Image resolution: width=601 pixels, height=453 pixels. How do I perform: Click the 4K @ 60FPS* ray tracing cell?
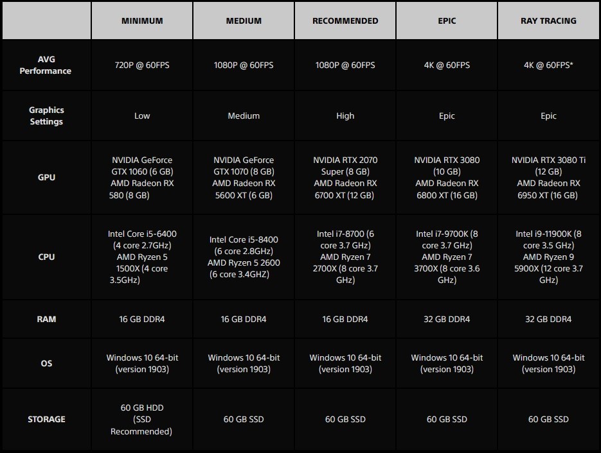pos(548,65)
